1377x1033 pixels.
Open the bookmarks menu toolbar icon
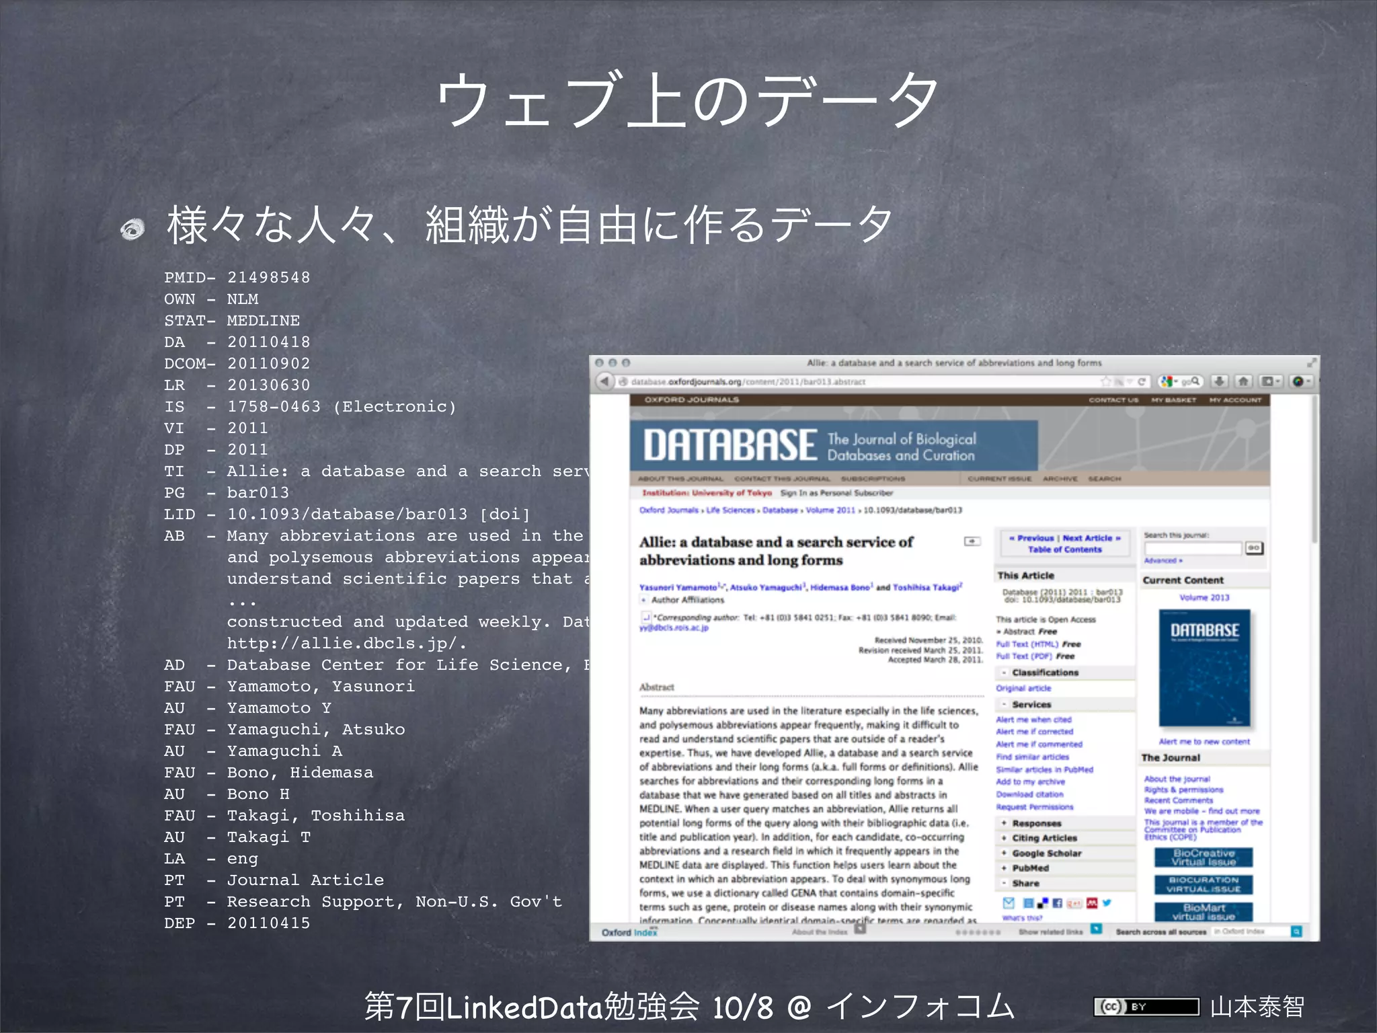[x=1270, y=381]
